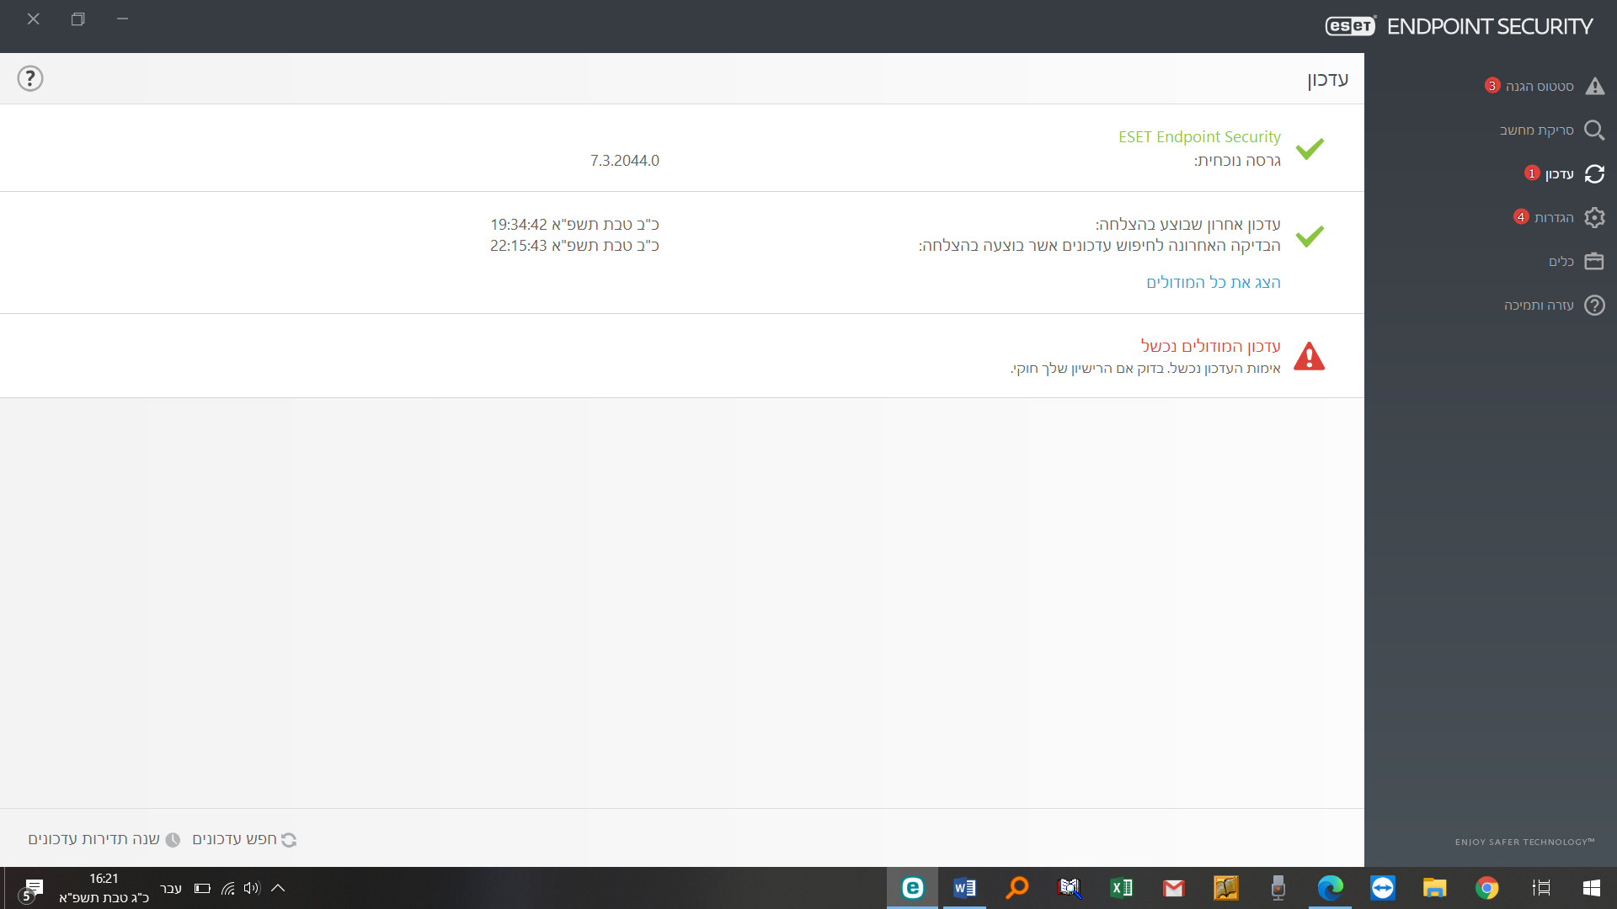Go to סטטוס הגנה menu item
1617x909 pixels.
pos(1539,87)
